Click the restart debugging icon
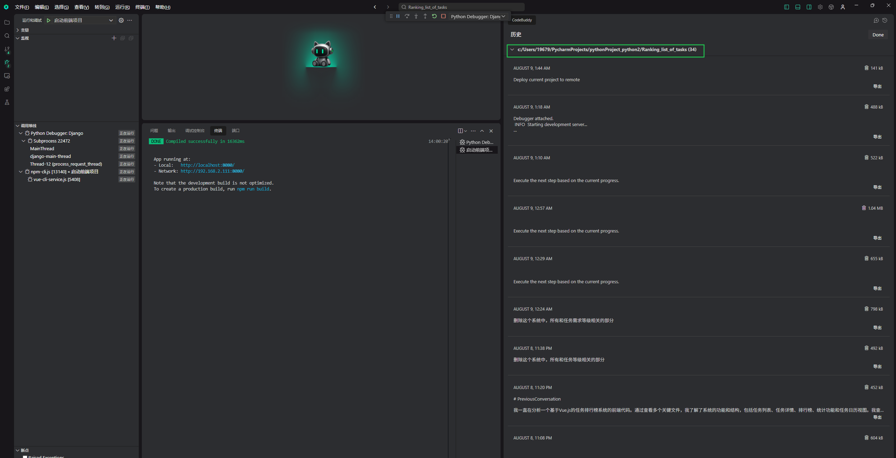 (434, 16)
